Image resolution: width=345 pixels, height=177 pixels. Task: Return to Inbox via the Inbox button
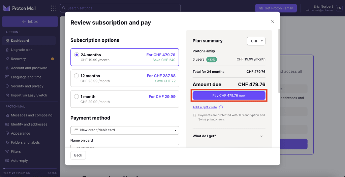(30, 22)
